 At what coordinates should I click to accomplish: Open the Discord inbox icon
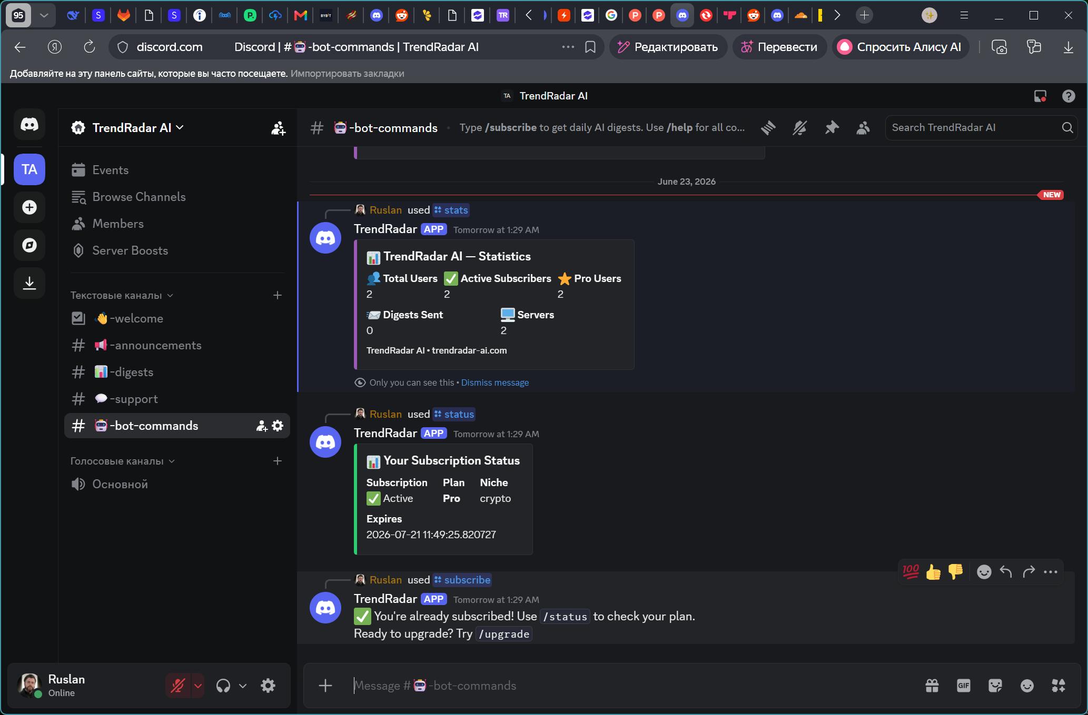pos(1040,96)
